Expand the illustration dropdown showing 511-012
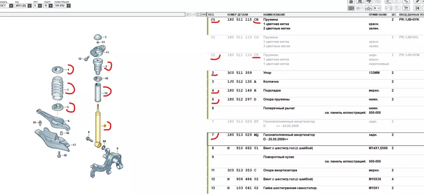The image size is (424, 194). 68,6
